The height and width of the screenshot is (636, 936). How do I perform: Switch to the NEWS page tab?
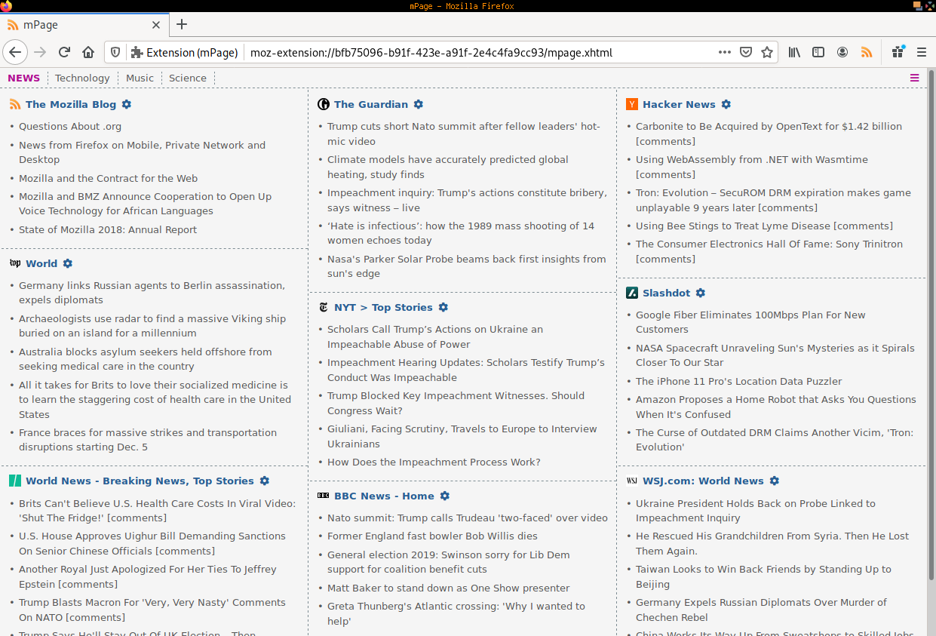point(24,78)
